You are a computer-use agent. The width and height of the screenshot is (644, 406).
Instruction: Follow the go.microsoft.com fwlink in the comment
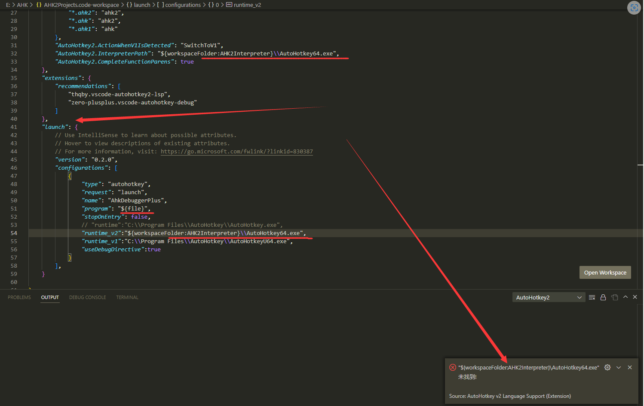[x=237, y=151]
